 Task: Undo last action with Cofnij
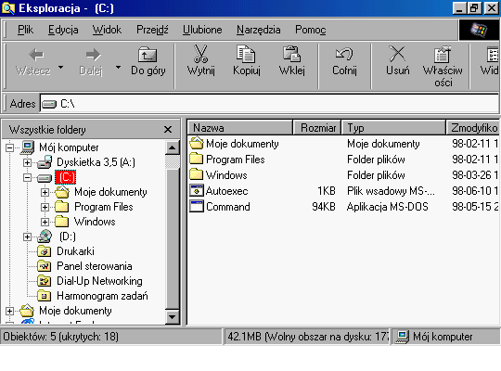click(344, 61)
